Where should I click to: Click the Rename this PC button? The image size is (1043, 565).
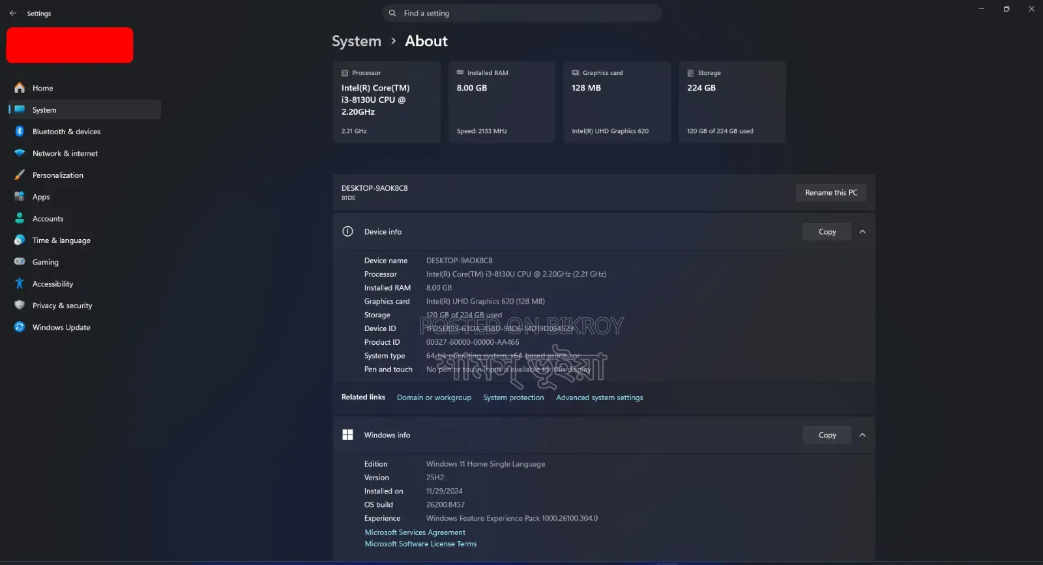[x=831, y=192]
